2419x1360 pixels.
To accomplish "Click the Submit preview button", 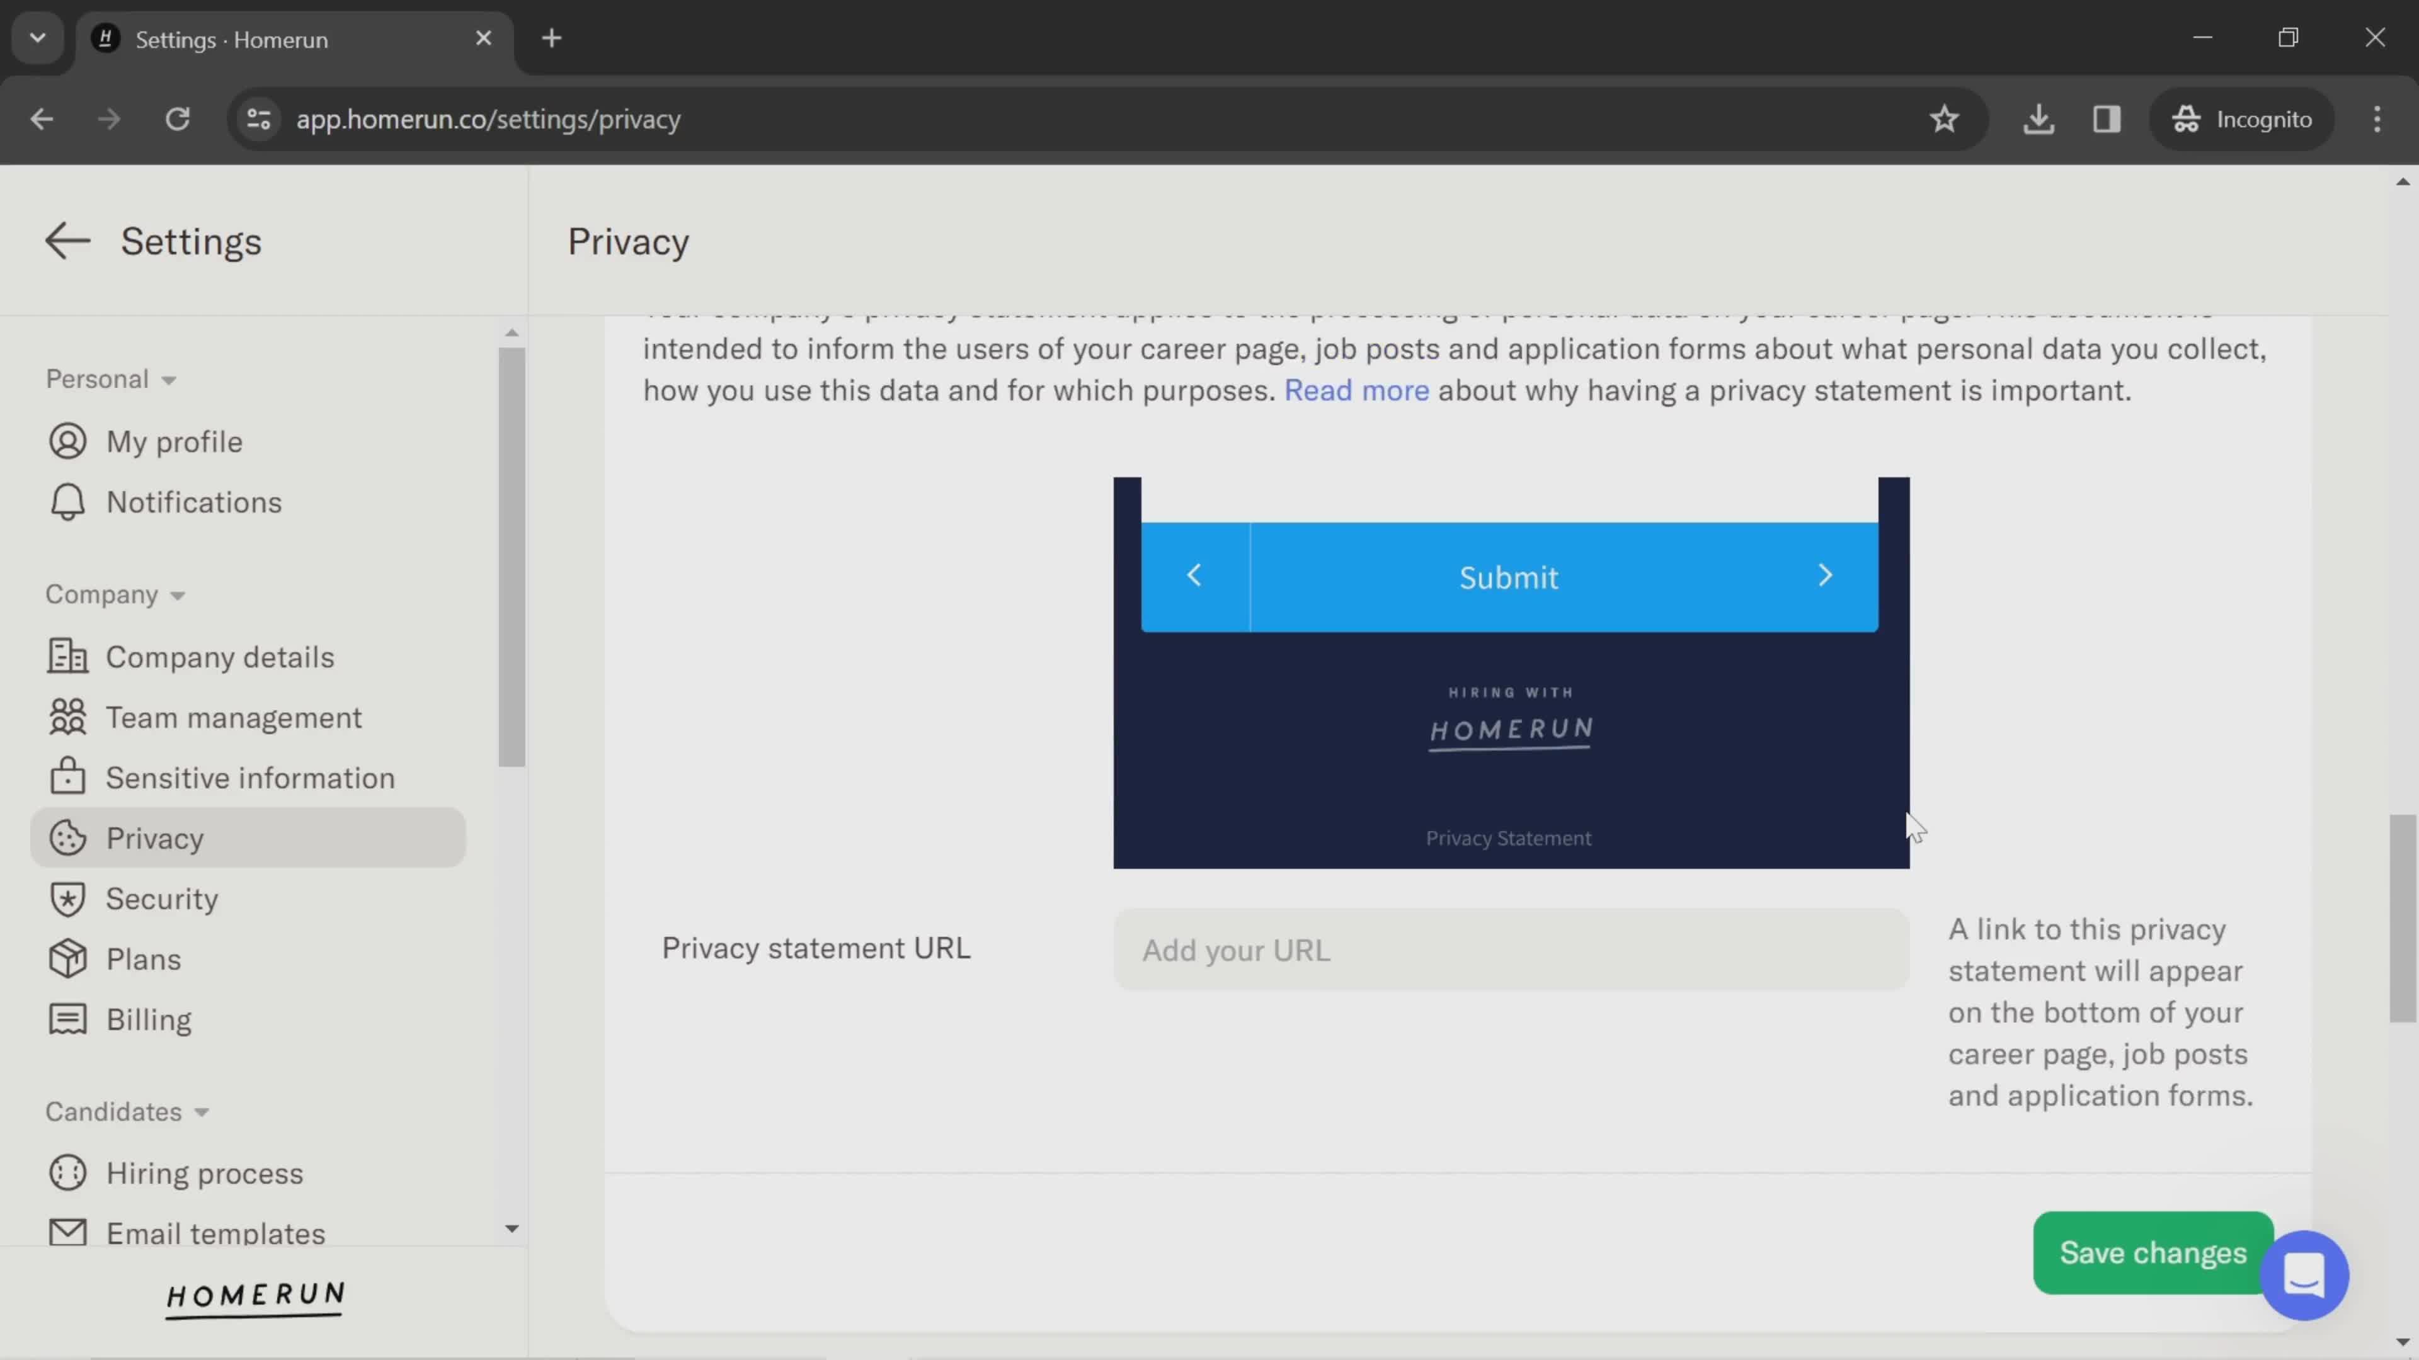I will pyautogui.click(x=1509, y=577).
